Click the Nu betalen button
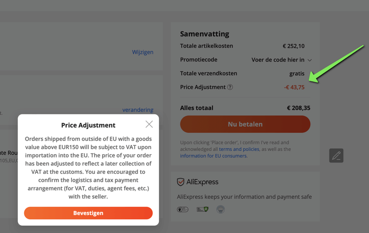Viewport: 369px width, 233px height. tap(245, 124)
